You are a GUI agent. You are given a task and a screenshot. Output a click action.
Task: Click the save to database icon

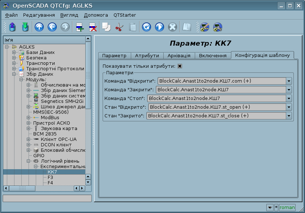coord(25,27)
